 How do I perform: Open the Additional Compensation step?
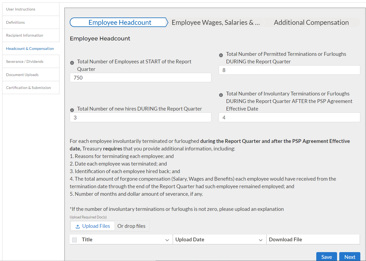[x=311, y=22]
